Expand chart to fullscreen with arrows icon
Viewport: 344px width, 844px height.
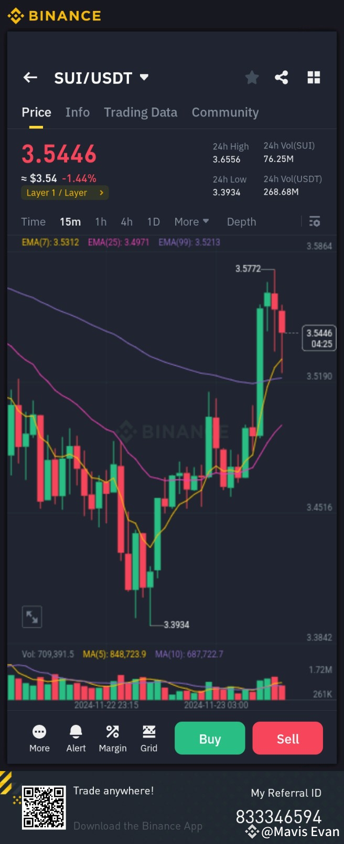click(x=32, y=616)
